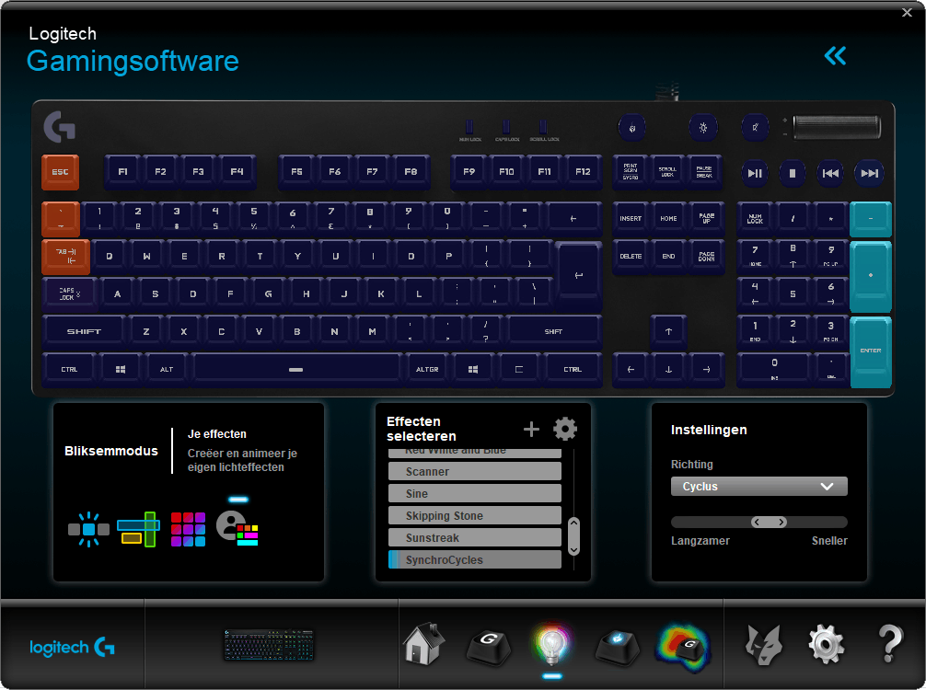Open the effects gear settings icon
The image size is (926, 690).
[565, 429]
